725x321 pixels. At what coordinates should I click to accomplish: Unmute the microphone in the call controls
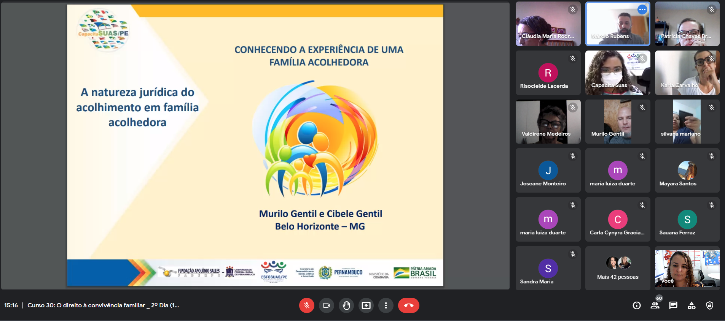(306, 305)
